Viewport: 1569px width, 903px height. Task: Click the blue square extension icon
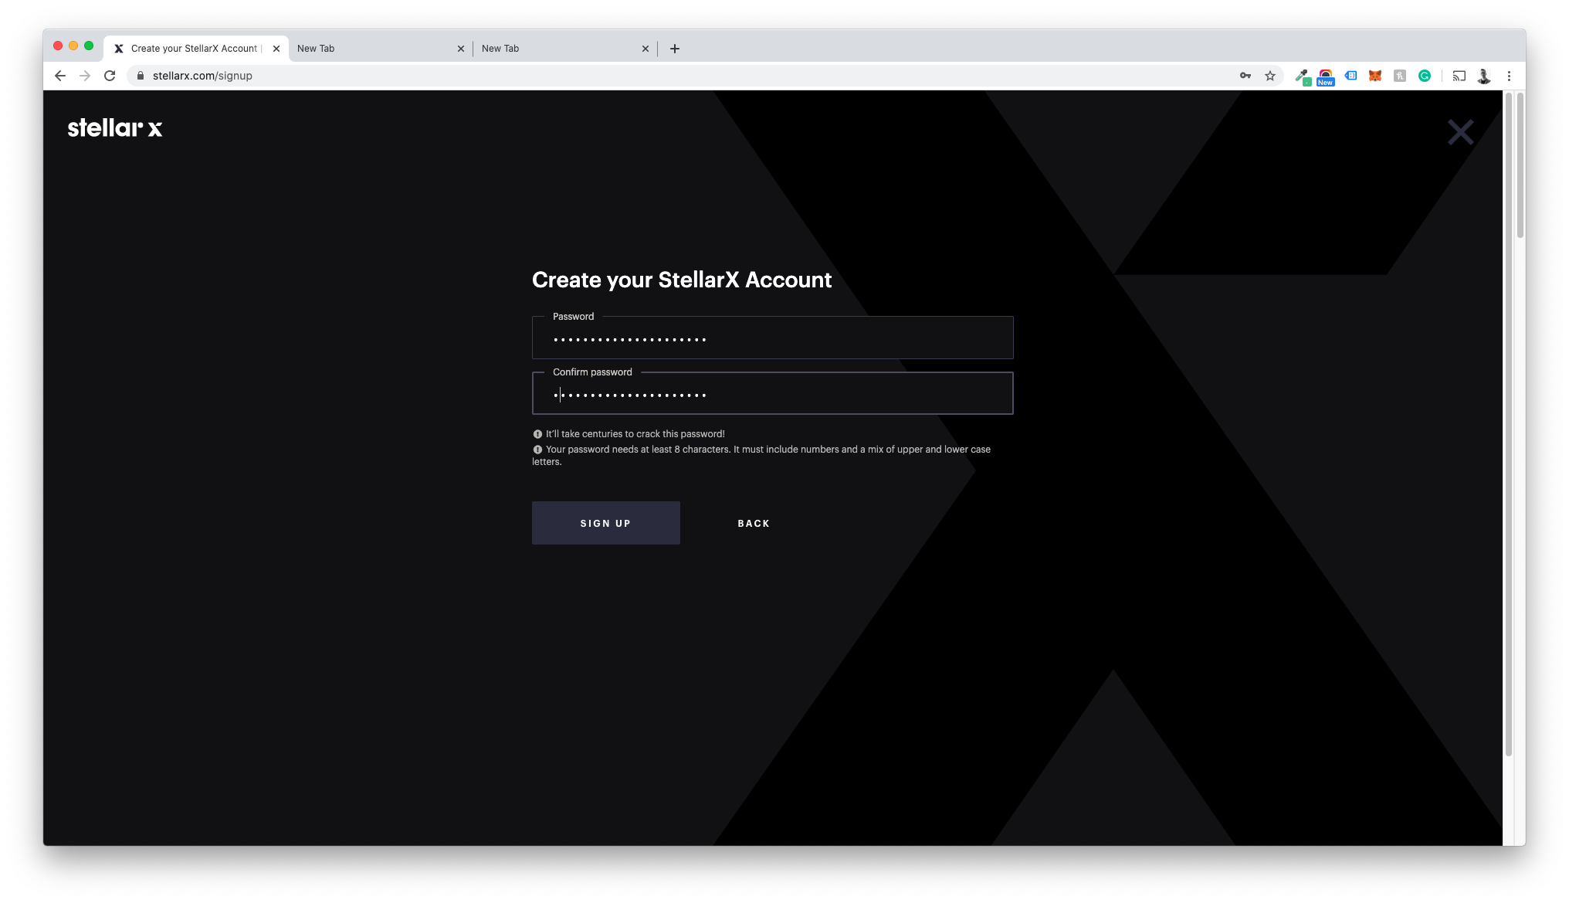click(x=1350, y=76)
